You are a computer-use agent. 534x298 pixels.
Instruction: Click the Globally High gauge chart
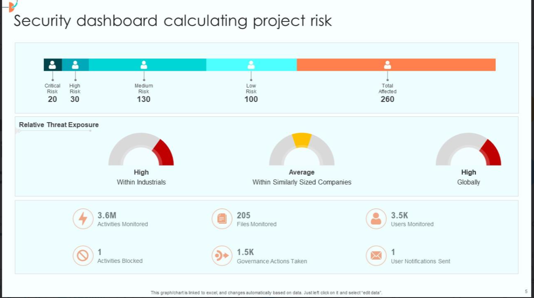tap(469, 149)
